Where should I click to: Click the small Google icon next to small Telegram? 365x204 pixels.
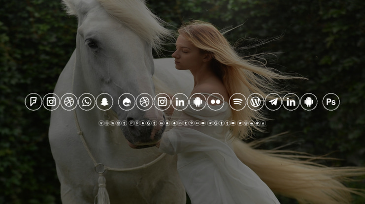pyautogui.click(x=216, y=123)
